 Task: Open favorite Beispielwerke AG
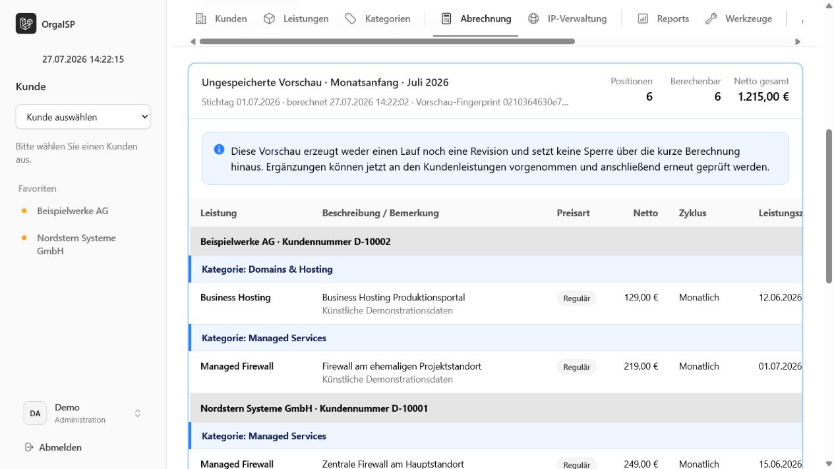tap(73, 211)
